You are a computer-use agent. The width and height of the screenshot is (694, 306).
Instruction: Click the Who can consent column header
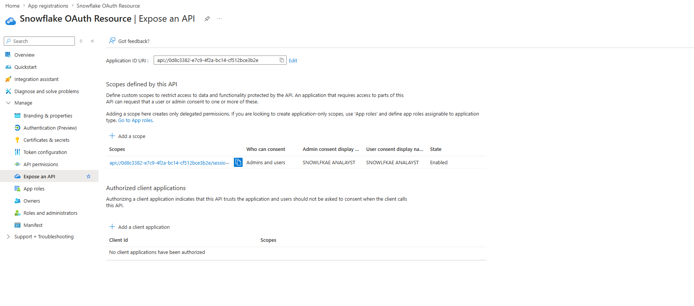tap(266, 149)
